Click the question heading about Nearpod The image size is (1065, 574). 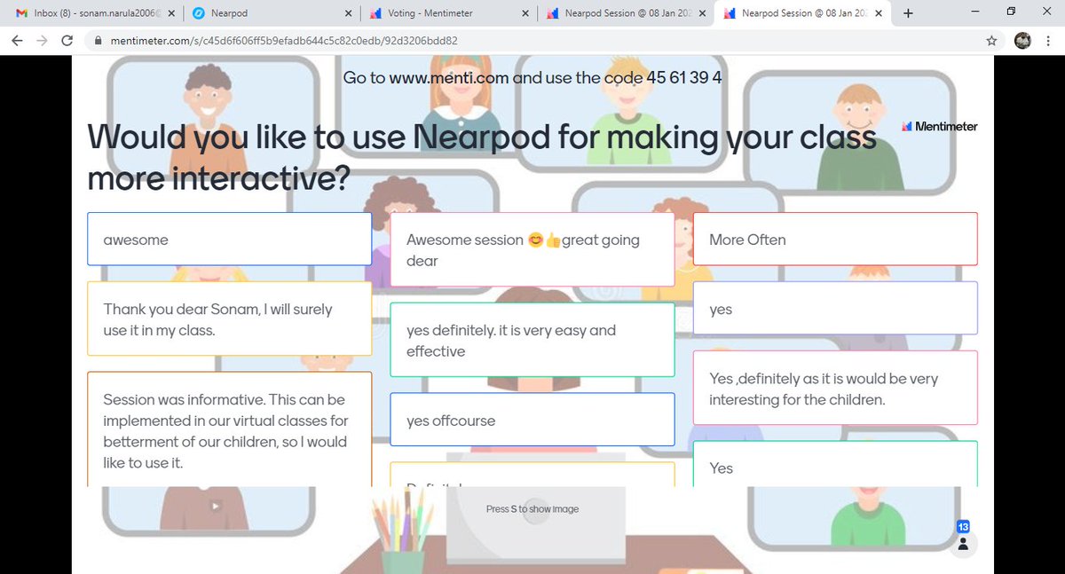coord(482,157)
